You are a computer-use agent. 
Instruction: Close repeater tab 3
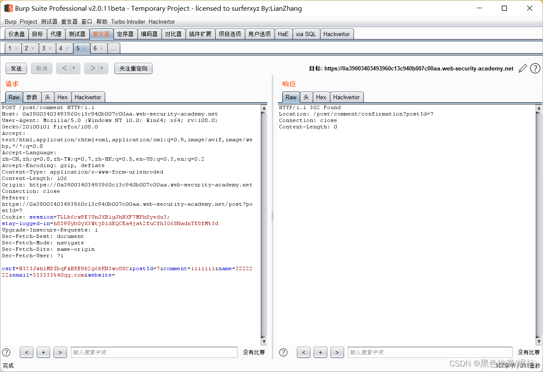(50, 49)
